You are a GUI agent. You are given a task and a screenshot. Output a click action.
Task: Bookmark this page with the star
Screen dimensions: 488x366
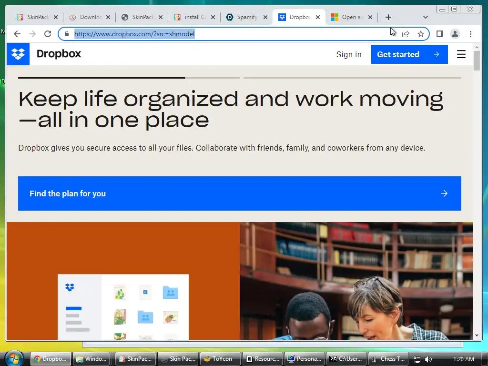(x=421, y=34)
